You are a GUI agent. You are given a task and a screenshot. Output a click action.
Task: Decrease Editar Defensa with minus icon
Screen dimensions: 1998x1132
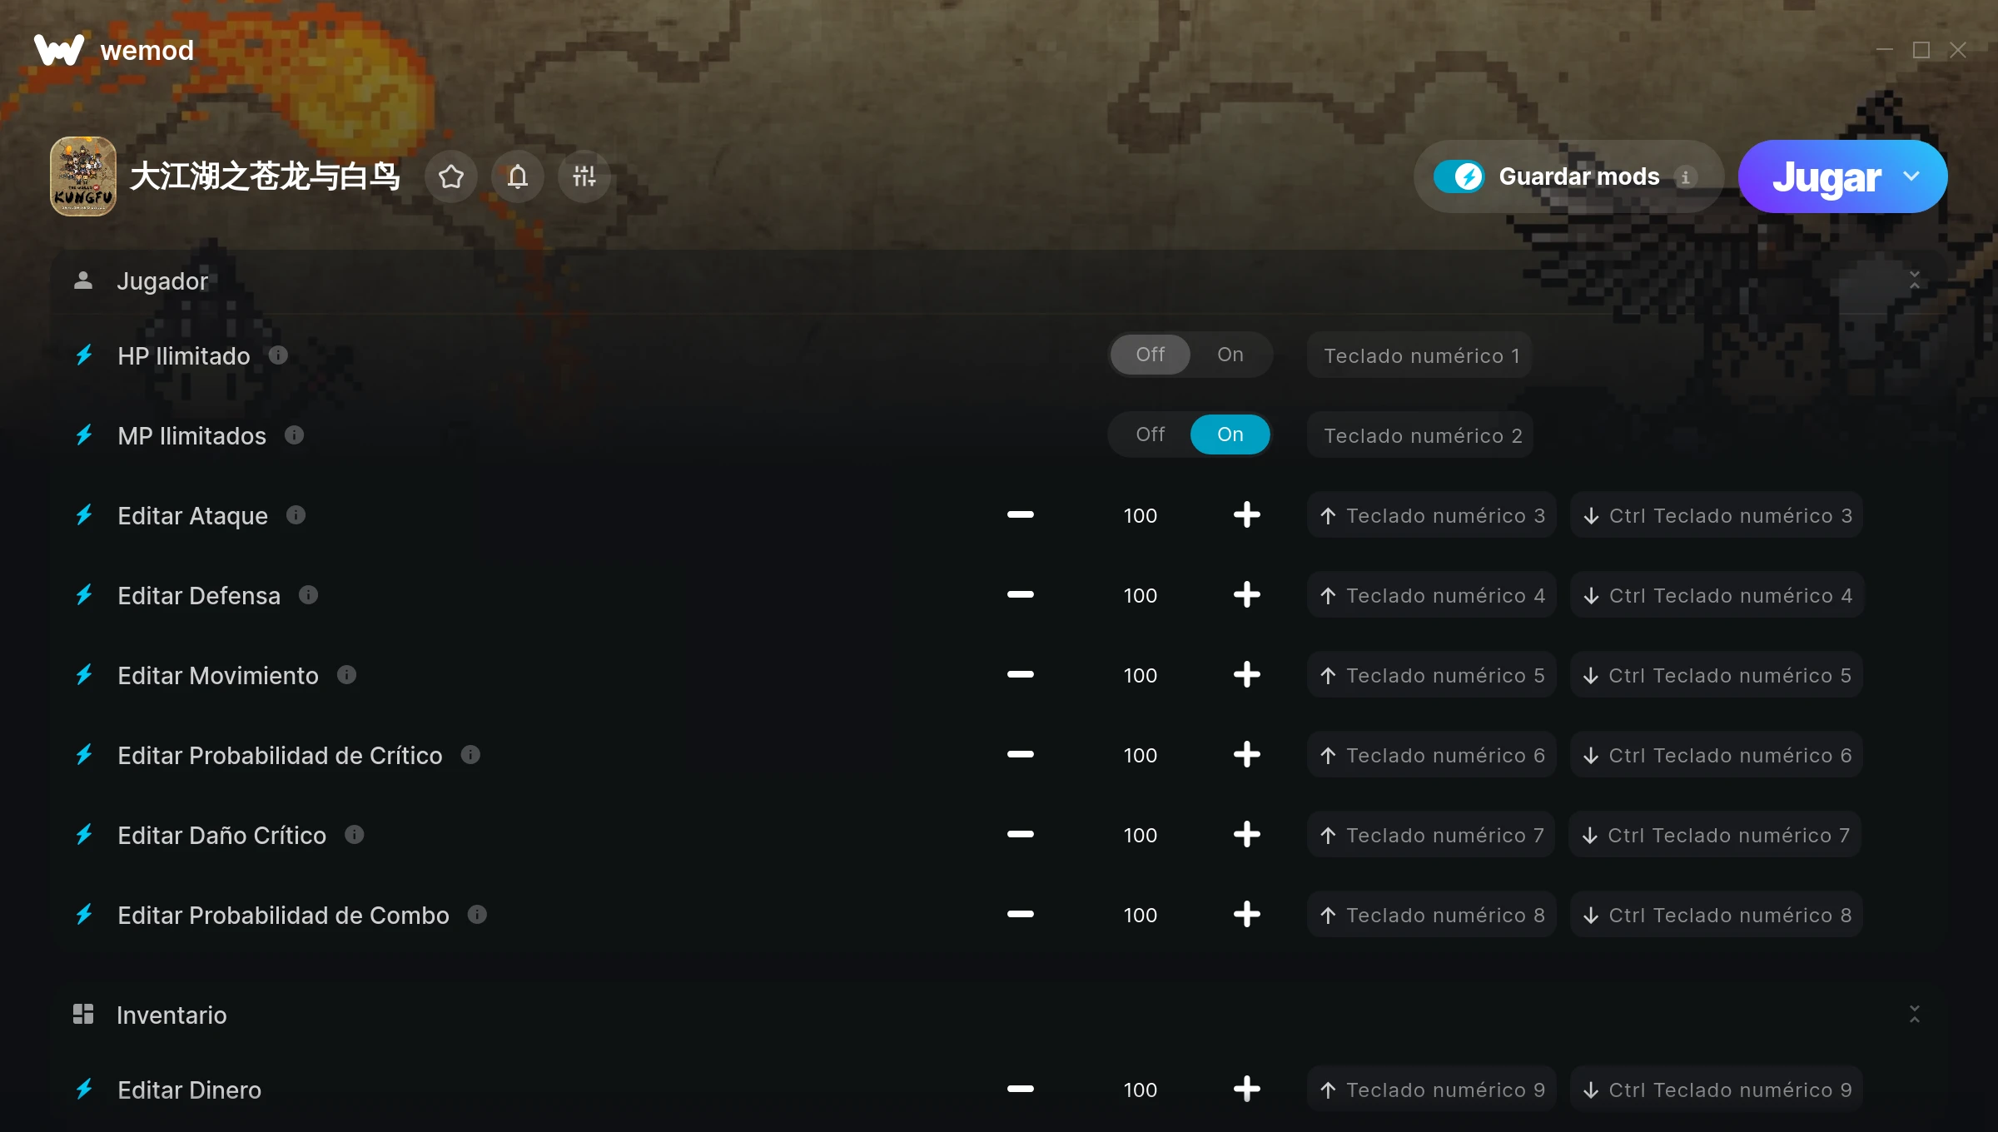coord(1020,595)
